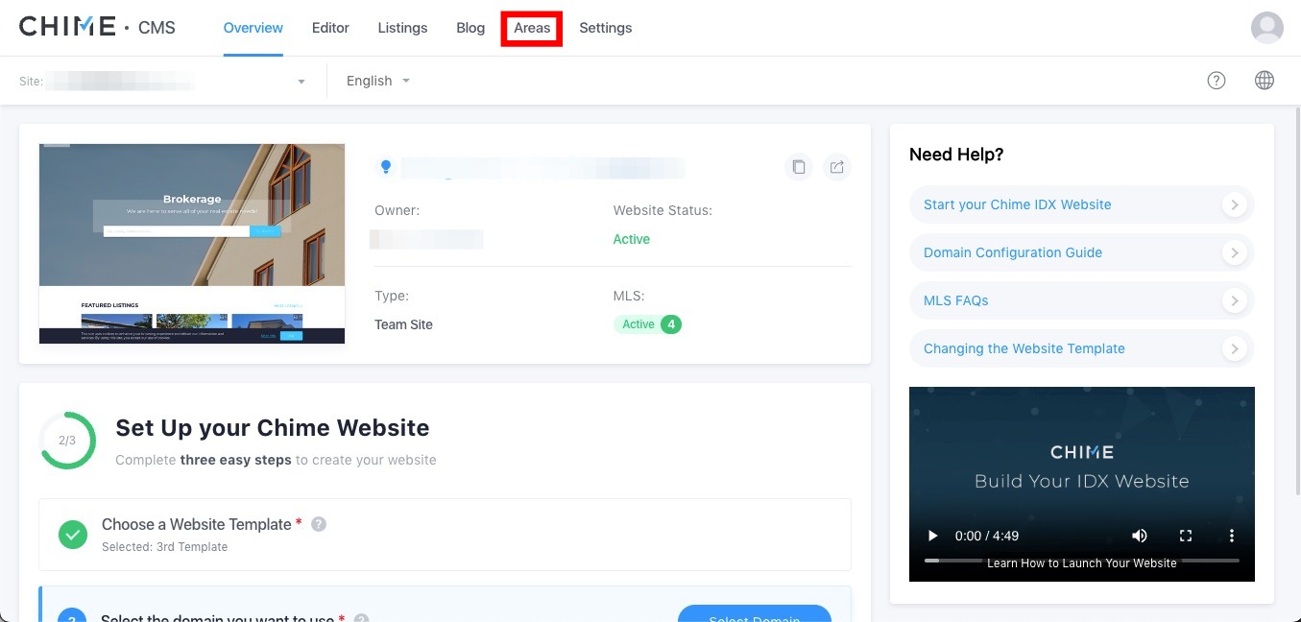
Task: Open the Editor tab
Action: tap(330, 28)
